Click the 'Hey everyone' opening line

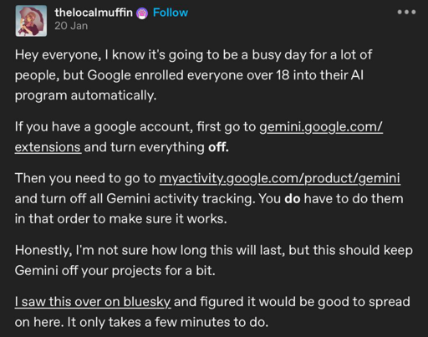tap(193, 55)
